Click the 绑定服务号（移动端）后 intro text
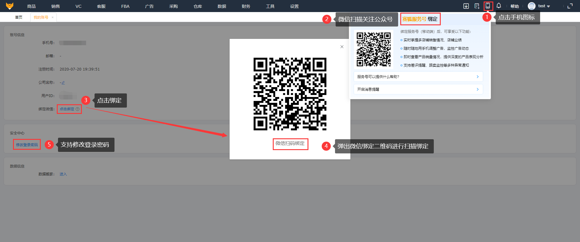580x242 pixels. click(436, 32)
